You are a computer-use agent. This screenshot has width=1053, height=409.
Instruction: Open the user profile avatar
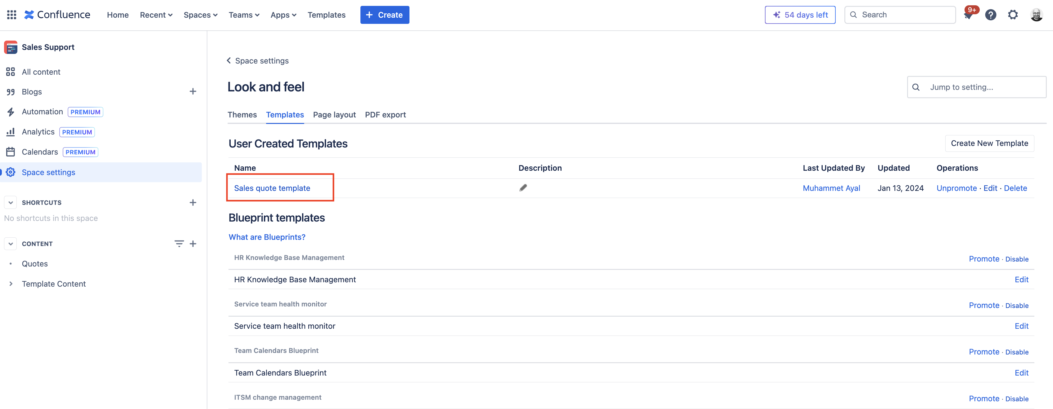[1036, 15]
